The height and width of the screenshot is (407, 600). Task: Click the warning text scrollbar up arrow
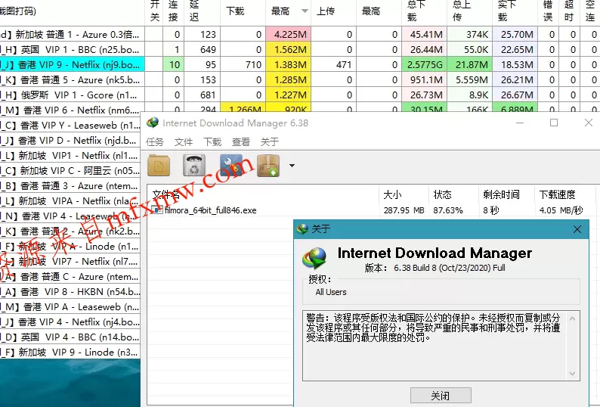pyautogui.click(x=573, y=318)
